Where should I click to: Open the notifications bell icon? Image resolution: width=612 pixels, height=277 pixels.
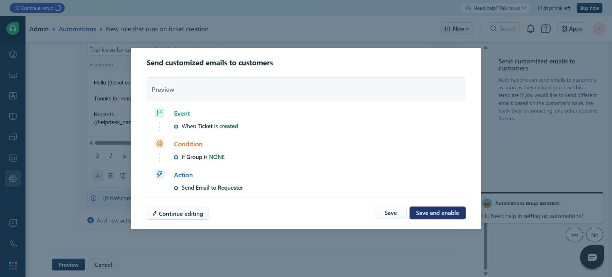[x=530, y=29]
